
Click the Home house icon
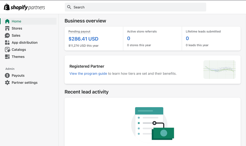pos(7,21)
